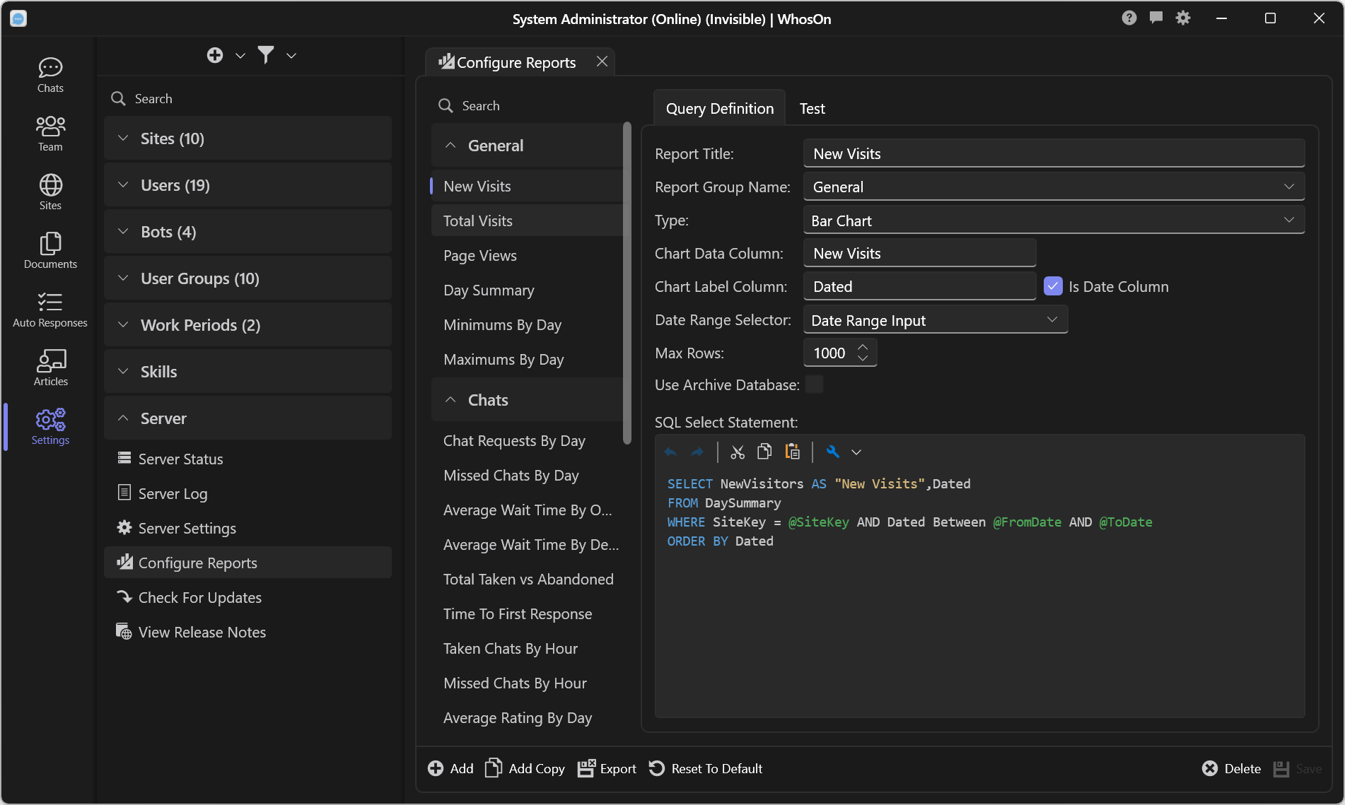The image size is (1345, 805).
Task: Open Server Log
Action: point(248,493)
